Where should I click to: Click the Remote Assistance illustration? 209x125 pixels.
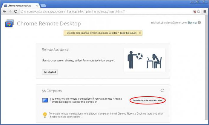coord(145,60)
